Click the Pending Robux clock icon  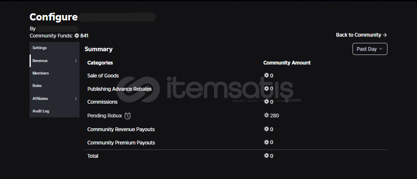click(x=128, y=116)
